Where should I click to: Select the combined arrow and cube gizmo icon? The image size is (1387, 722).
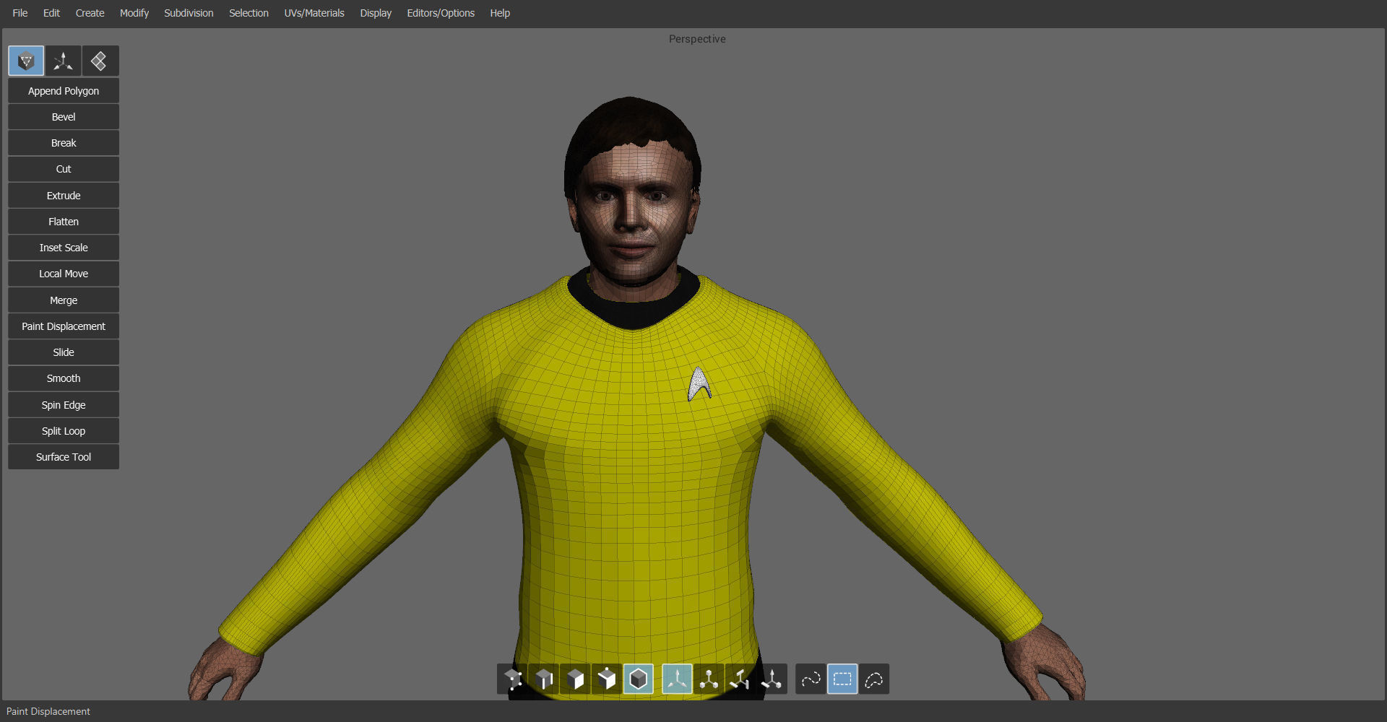pyautogui.click(x=772, y=679)
